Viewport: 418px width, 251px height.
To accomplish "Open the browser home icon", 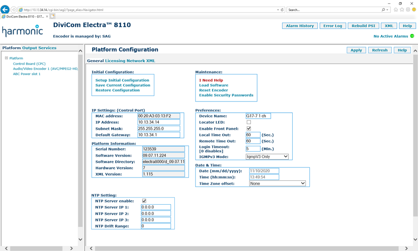I will pyautogui.click(x=395, y=10).
